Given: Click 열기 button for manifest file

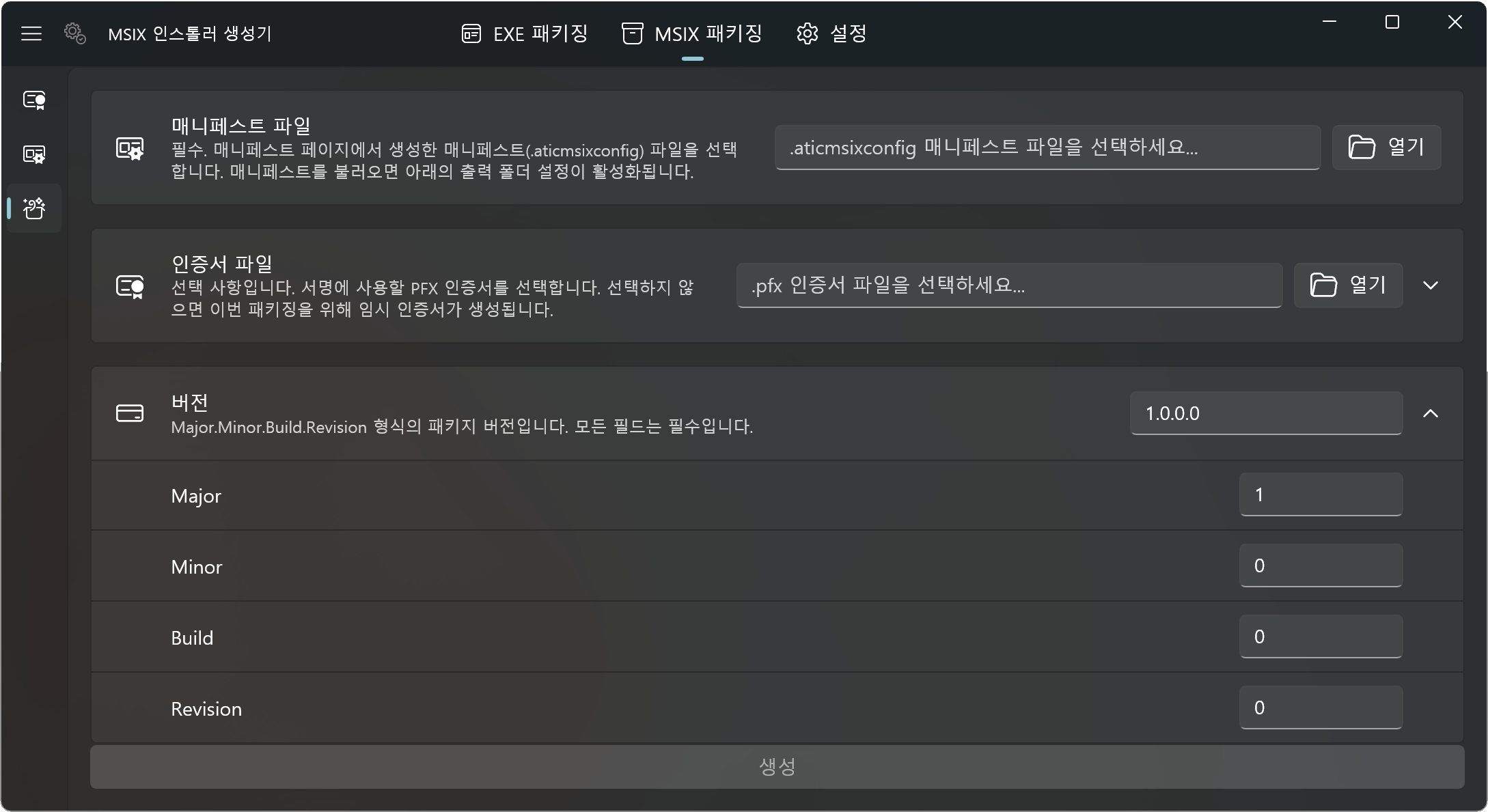Looking at the screenshot, I should tap(1386, 148).
